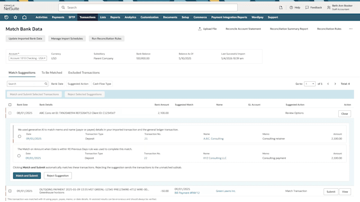Switch to the Excluded Transactions tab
This screenshot has height=202, width=360.
[84, 72]
